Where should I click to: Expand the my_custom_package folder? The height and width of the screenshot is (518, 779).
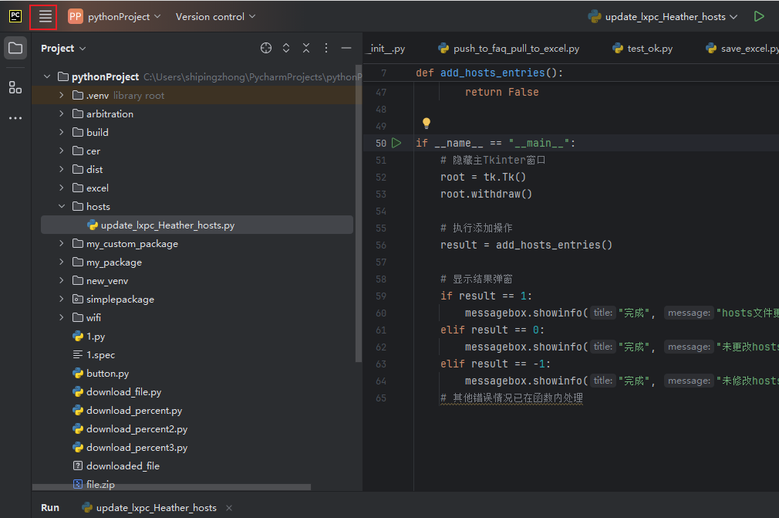tap(62, 244)
